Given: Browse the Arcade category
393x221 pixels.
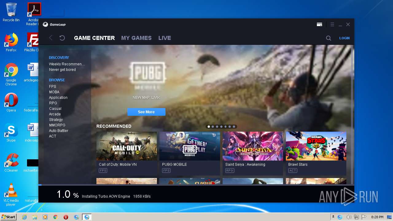Looking at the screenshot, I should point(55,114).
